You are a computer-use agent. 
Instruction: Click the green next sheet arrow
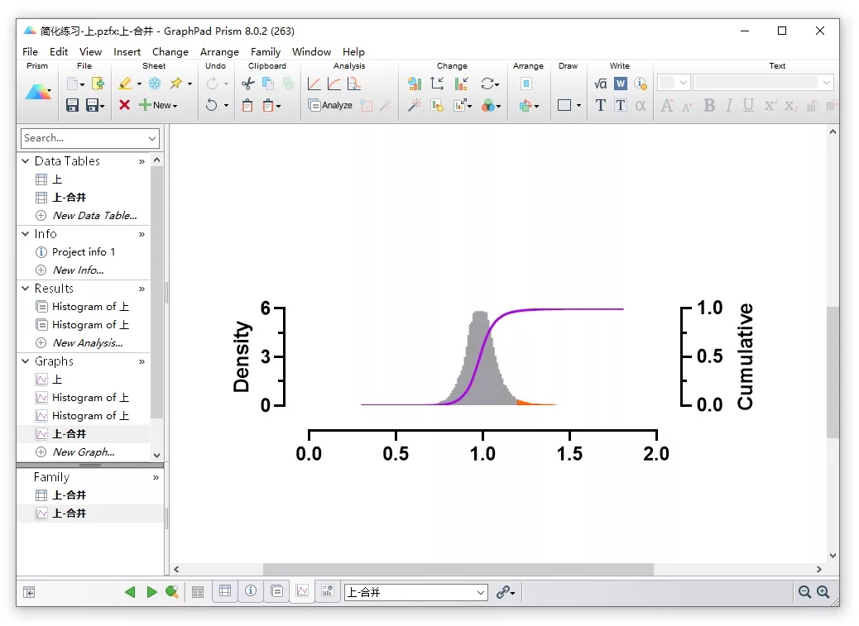click(x=151, y=591)
